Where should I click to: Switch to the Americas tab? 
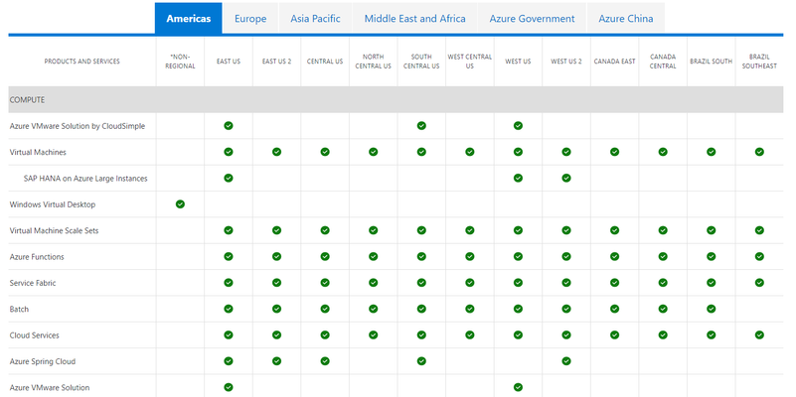[x=189, y=18]
